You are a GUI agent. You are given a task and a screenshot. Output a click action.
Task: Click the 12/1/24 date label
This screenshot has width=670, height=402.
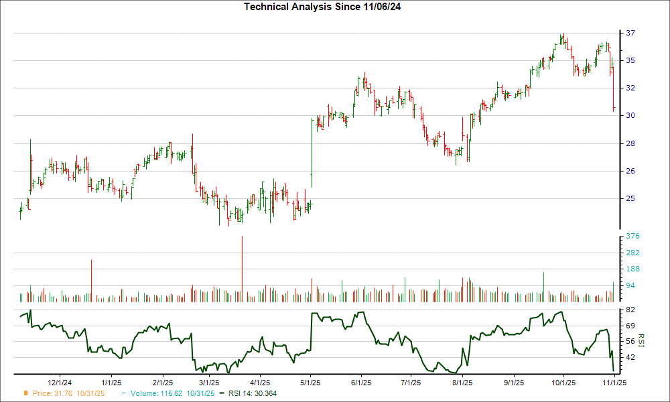coord(60,379)
